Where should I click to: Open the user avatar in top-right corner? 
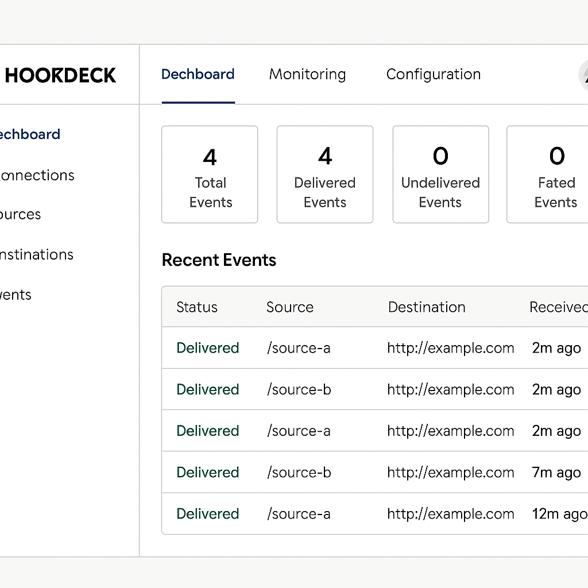[583, 75]
